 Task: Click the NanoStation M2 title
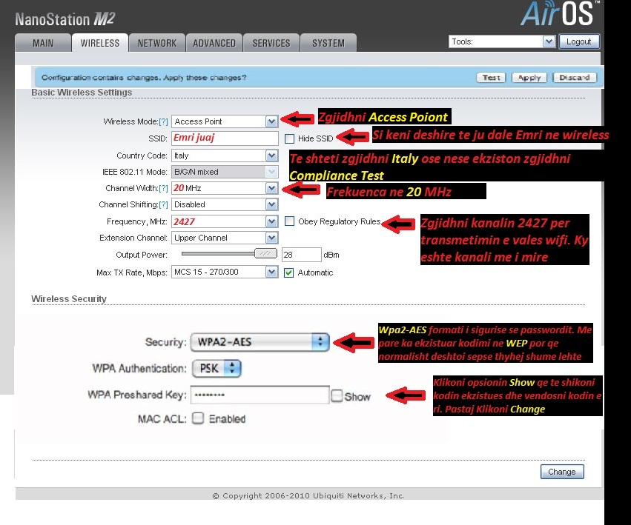coord(65,19)
